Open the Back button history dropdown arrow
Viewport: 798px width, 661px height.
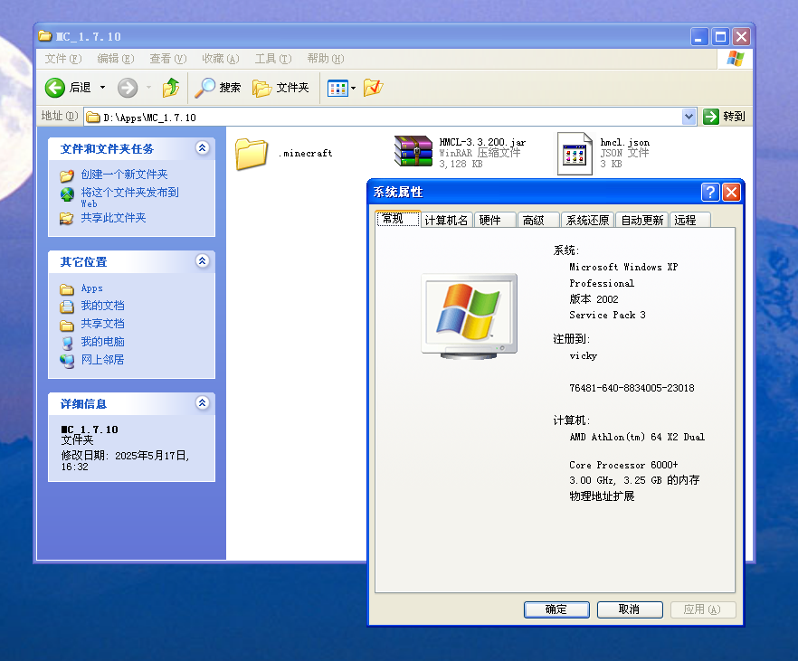(x=102, y=88)
